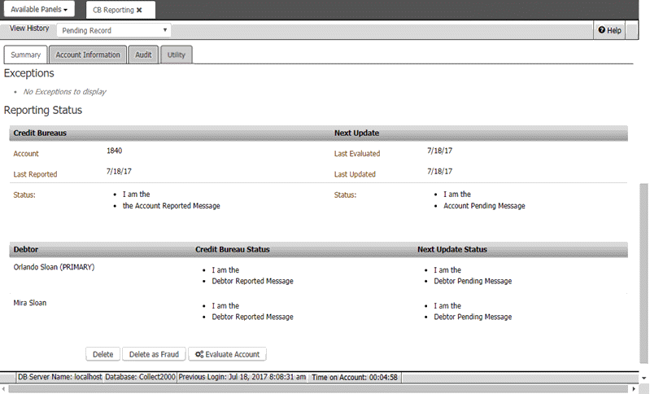The image size is (650, 394).
Task: Activate the CB Reporting panel tab
Action: pyautogui.click(x=113, y=10)
